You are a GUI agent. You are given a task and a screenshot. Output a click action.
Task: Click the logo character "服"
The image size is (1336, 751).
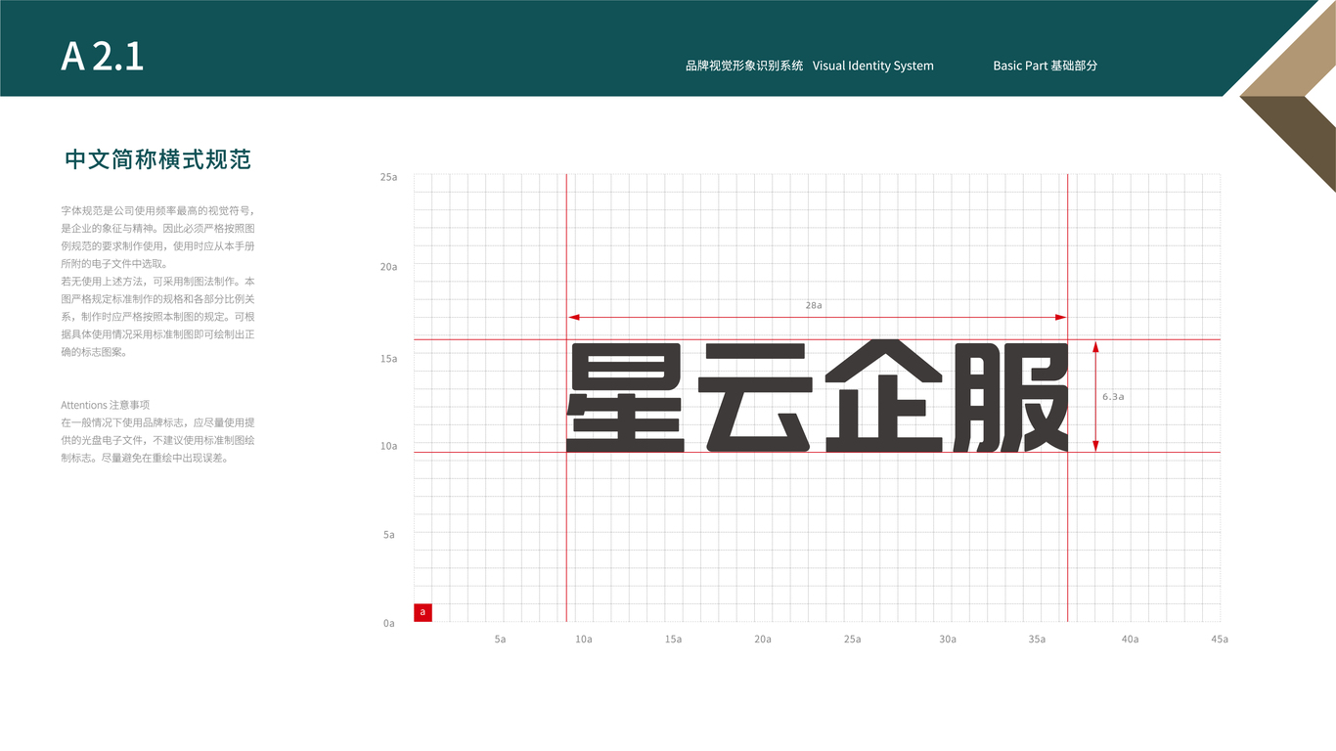[x=1010, y=397]
